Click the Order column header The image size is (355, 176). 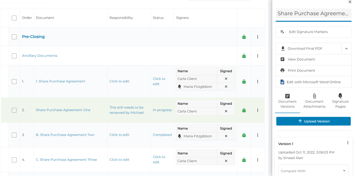coord(27,18)
